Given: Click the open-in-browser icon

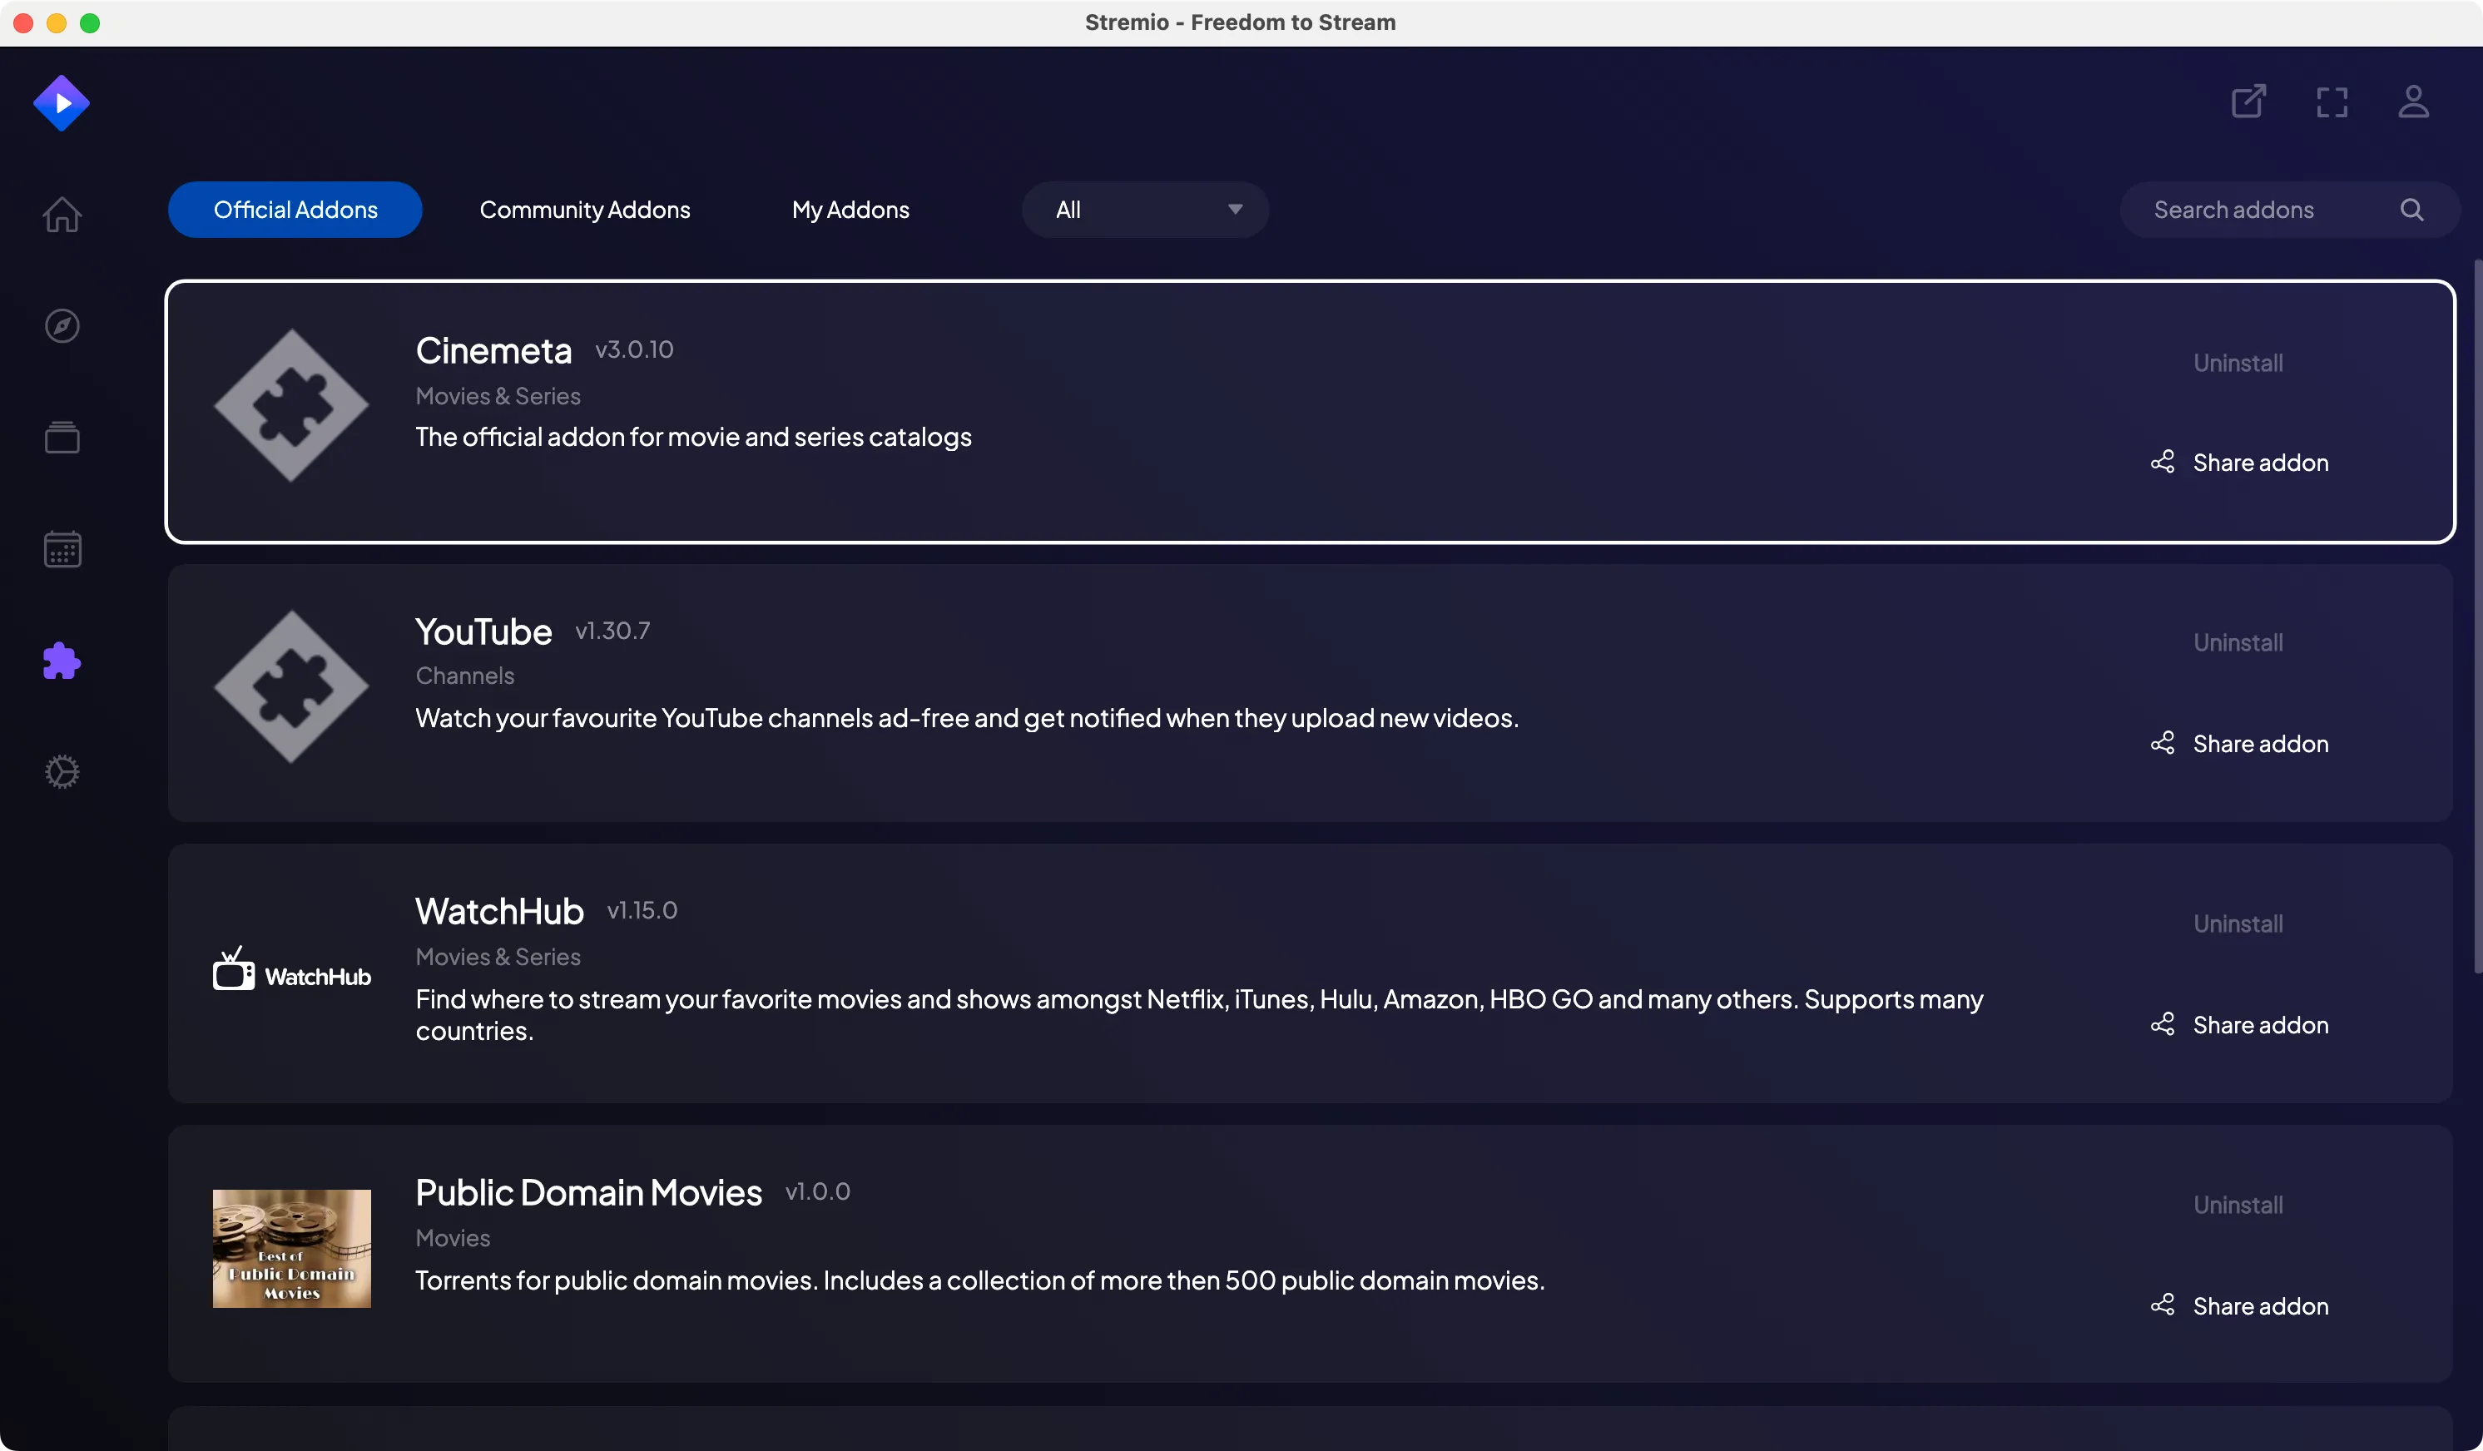Looking at the screenshot, I should click(2248, 102).
